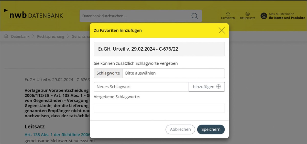Click the grey Schlagworte label addon

click(x=108, y=73)
